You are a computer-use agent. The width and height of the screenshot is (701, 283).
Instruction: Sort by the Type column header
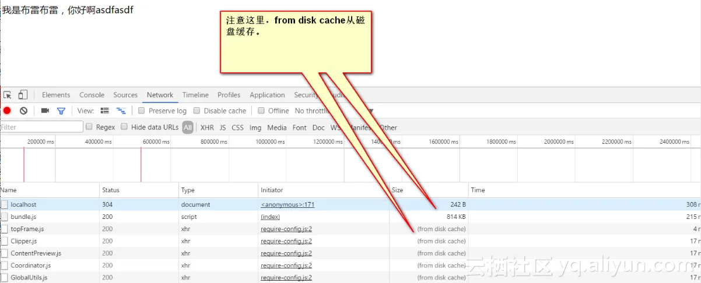pos(218,190)
